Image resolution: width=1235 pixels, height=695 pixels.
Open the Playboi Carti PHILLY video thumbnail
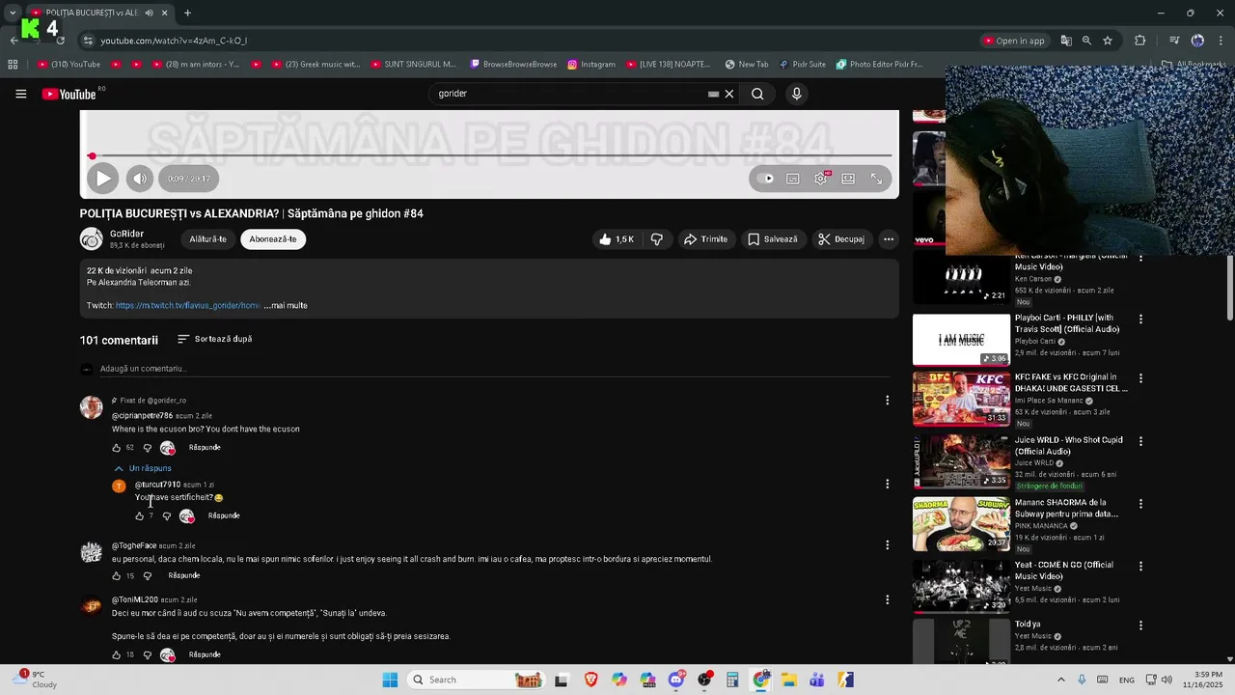(961, 339)
